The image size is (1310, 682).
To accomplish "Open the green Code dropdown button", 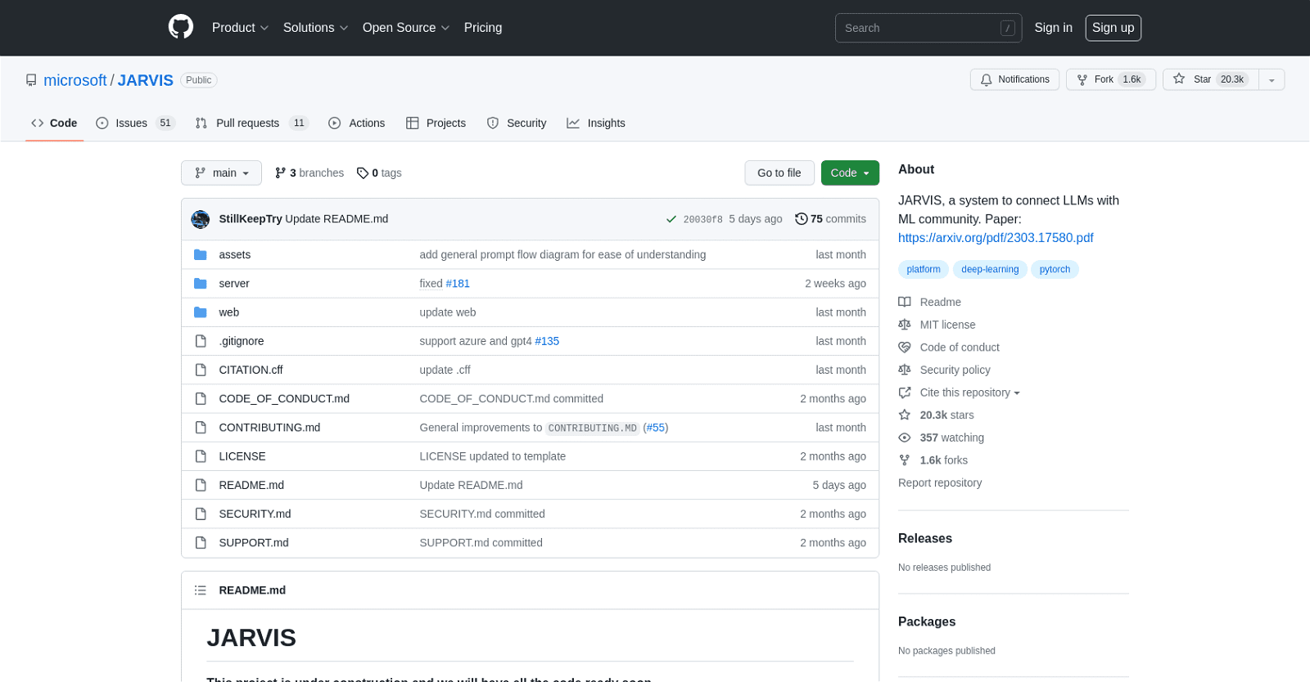I will click(850, 173).
